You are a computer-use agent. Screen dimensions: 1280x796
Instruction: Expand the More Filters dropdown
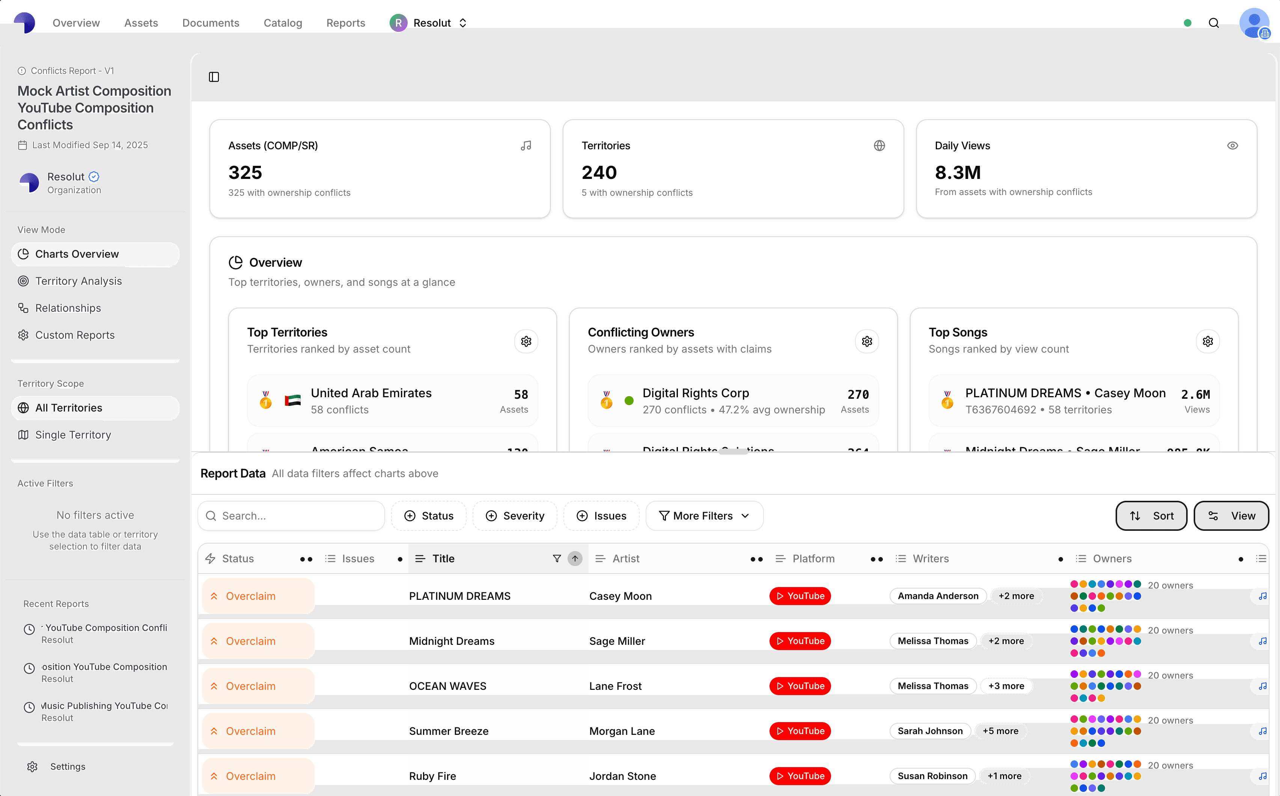tap(704, 515)
